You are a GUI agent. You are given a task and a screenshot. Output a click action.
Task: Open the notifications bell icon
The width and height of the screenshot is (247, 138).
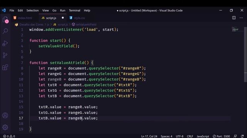[242, 136]
